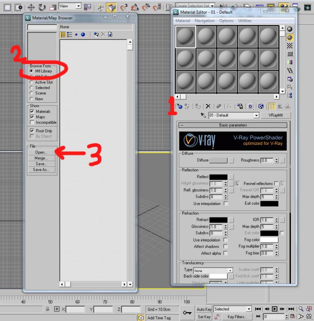The width and height of the screenshot is (314, 321).
Task: Click the Save As... button
Action: (x=42, y=169)
